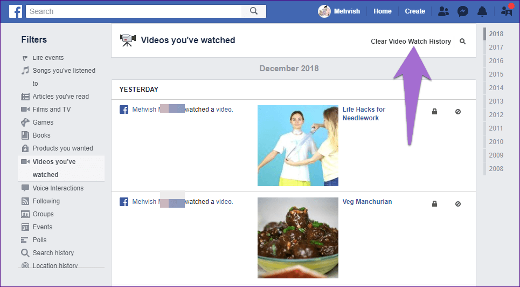Open the Notifications bell icon

tap(482, 11)
